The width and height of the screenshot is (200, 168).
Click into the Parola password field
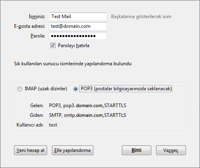78,36
